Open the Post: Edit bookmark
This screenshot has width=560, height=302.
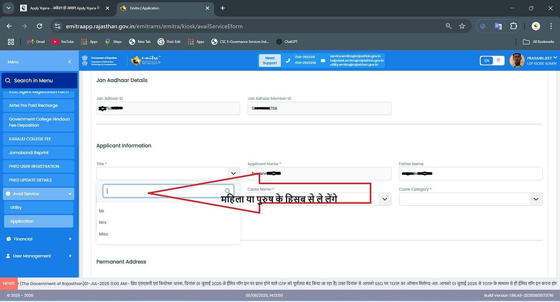point(169,42)
